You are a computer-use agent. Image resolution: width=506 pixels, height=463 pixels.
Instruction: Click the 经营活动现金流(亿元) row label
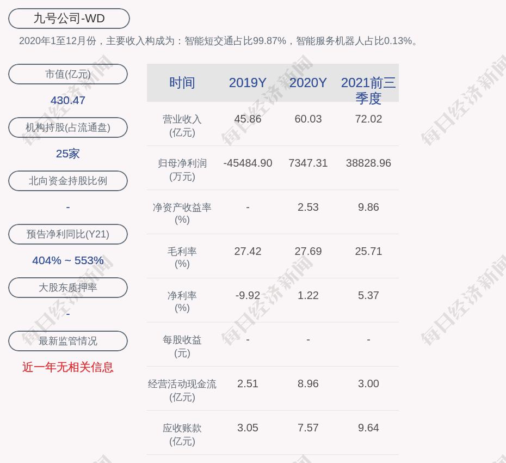(182, 390)
